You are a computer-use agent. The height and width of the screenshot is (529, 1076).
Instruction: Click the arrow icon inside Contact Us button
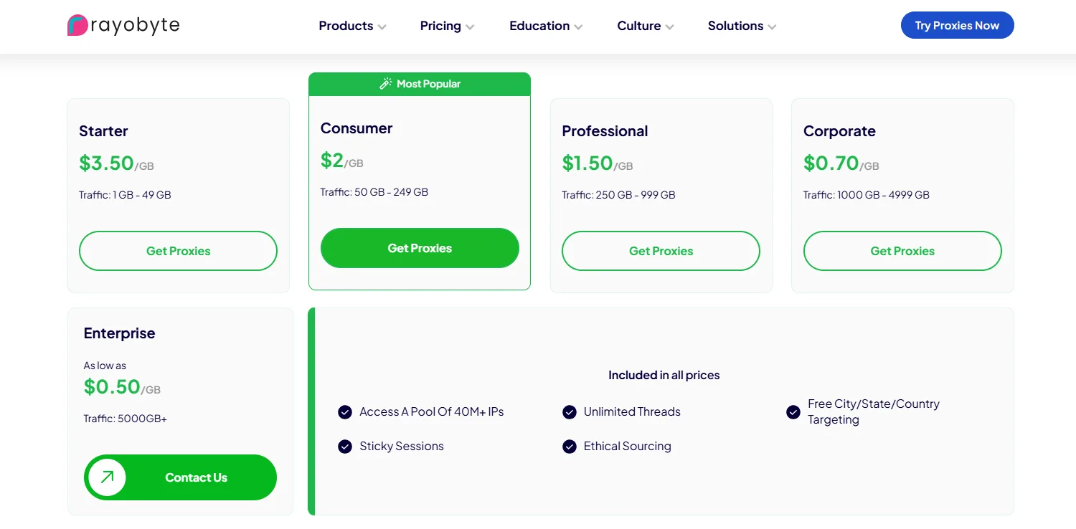click(106, 477)
